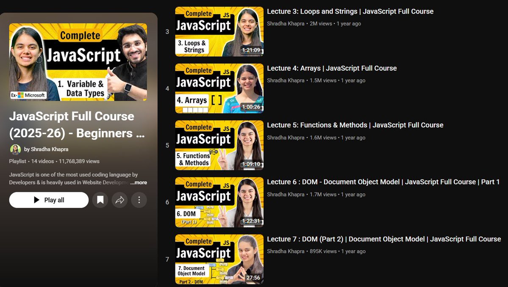Open Lecture 6 DOM Part 1 thumbnail

(x=219, y=202)
